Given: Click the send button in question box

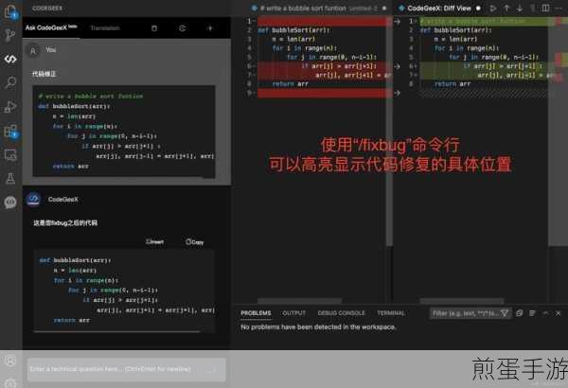Looking at the screenshot, I should point(211,369).
